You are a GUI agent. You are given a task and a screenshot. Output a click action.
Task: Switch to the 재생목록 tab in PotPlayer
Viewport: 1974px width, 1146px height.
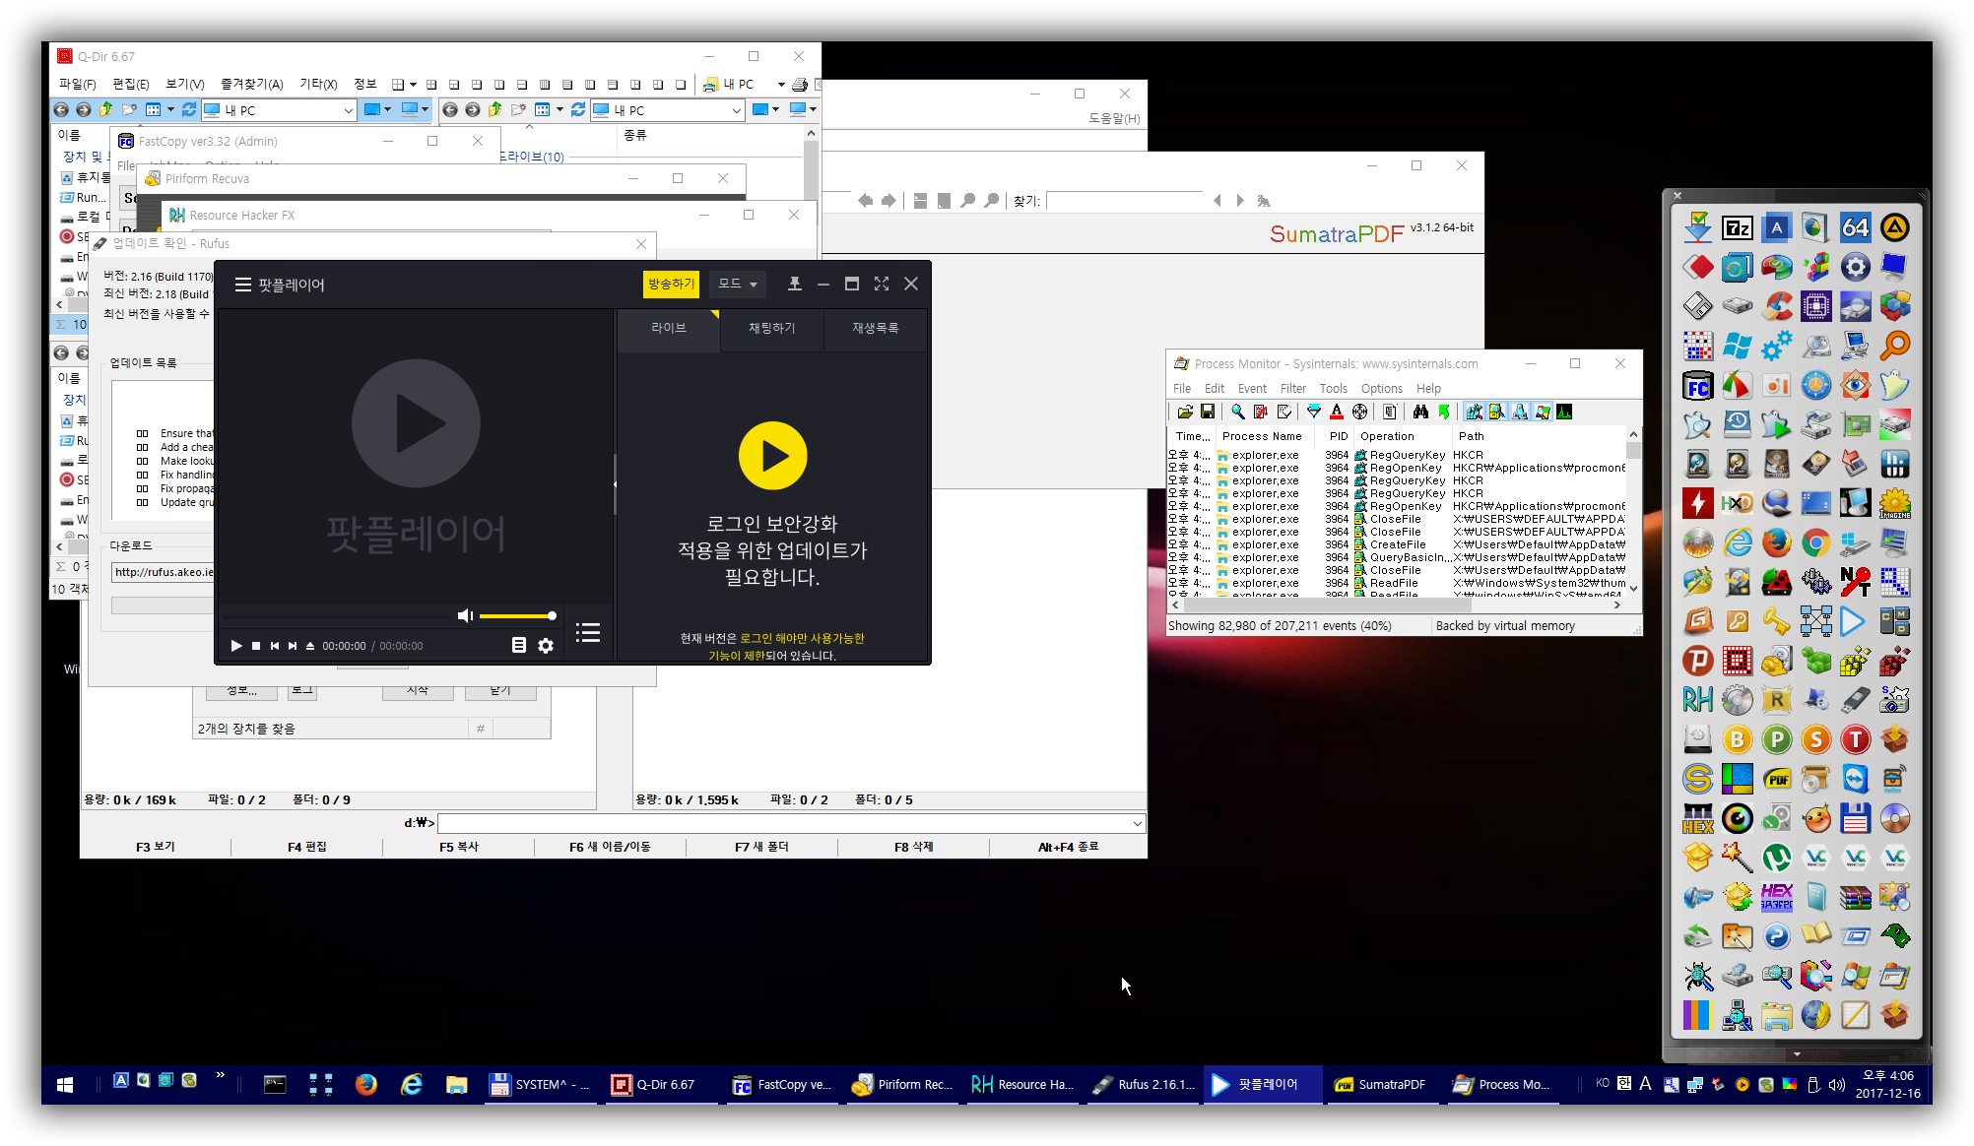pyautogui.click(x=875, y=328)
